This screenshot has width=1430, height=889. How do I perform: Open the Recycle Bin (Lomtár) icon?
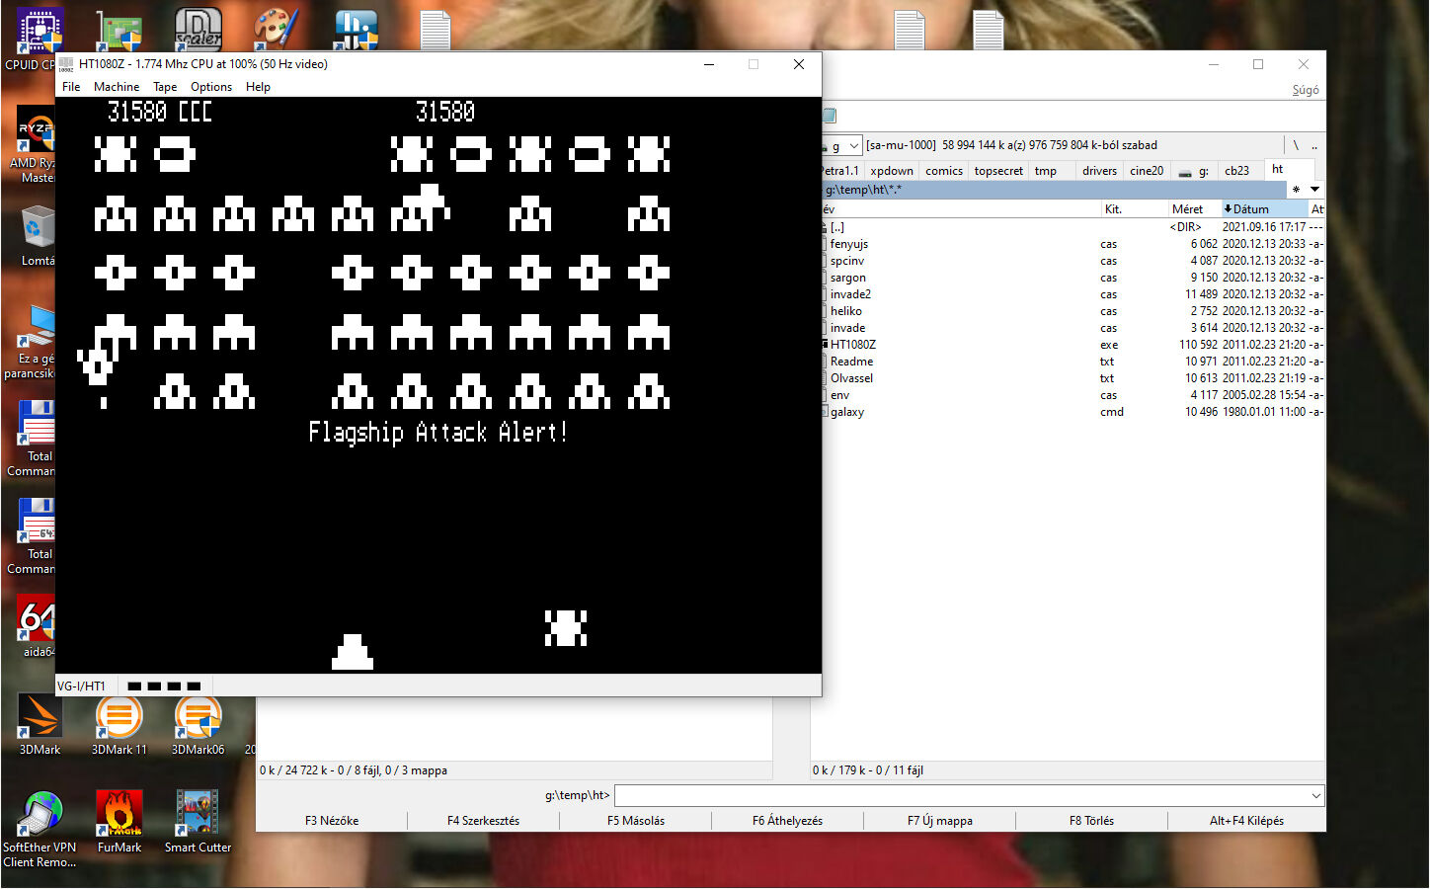pyautogui.click(x=38, y=237)
